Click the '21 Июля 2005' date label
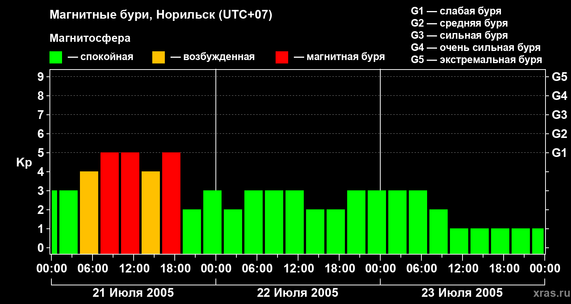Viewport: 571px width, 304px height. [x=133, y=293]
